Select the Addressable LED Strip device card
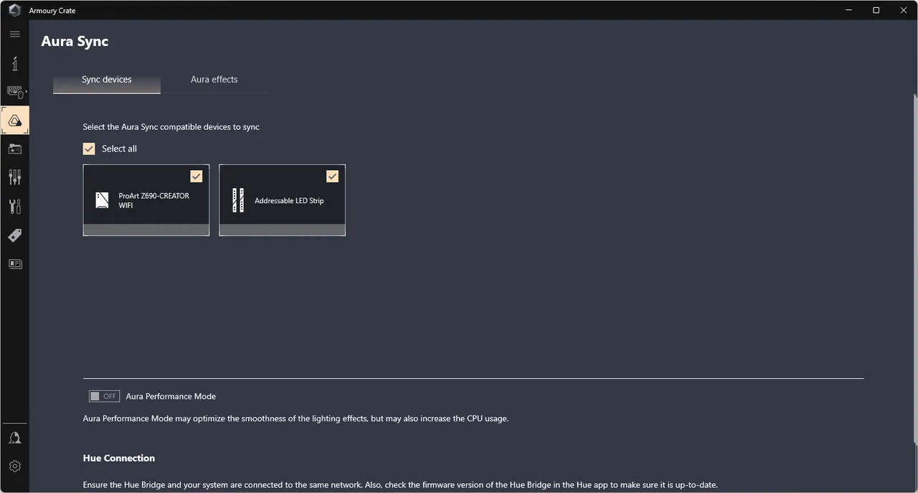Viewport: 918px width, 493px height. [x=282, y=200]
